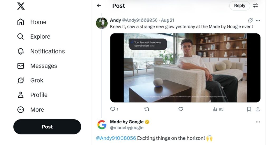Go back using the arrow icon
Image resolution: width=270 pixels, height=145 pixels.
99,6
